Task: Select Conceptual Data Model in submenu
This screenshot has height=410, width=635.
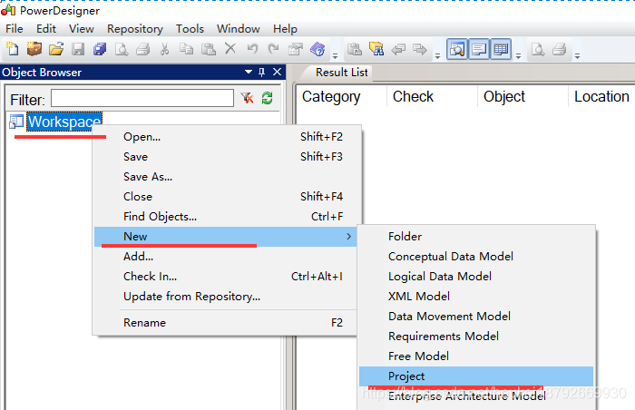Action: pos(476,257)
